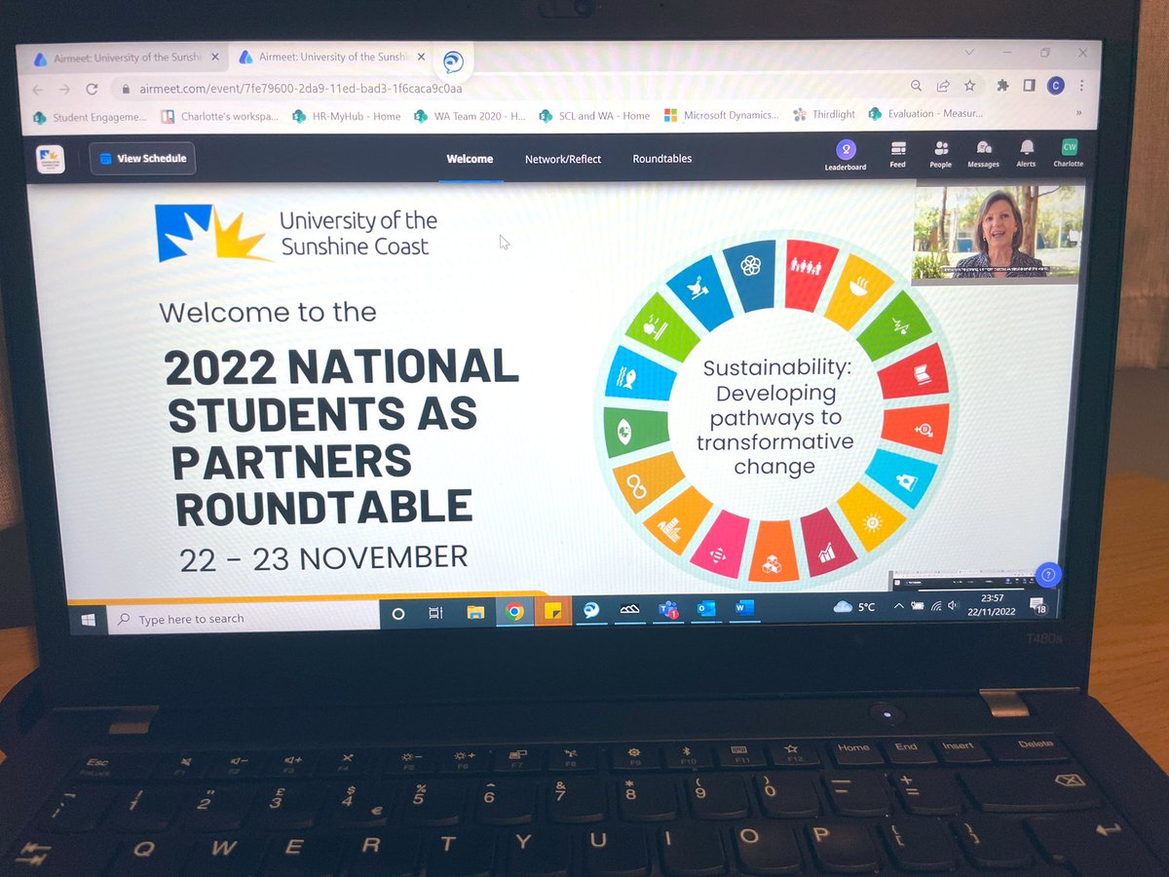Click the speaker video thumbnail

point(997,232)
